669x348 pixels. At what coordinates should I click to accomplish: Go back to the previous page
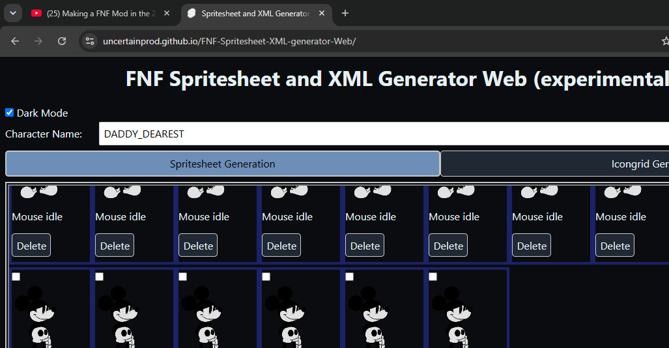tap(15, 41)
